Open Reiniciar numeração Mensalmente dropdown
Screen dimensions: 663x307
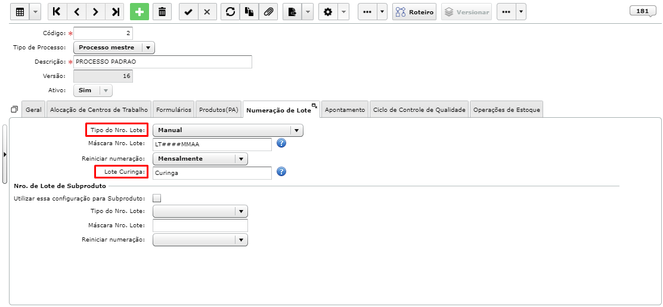(200, 159)
